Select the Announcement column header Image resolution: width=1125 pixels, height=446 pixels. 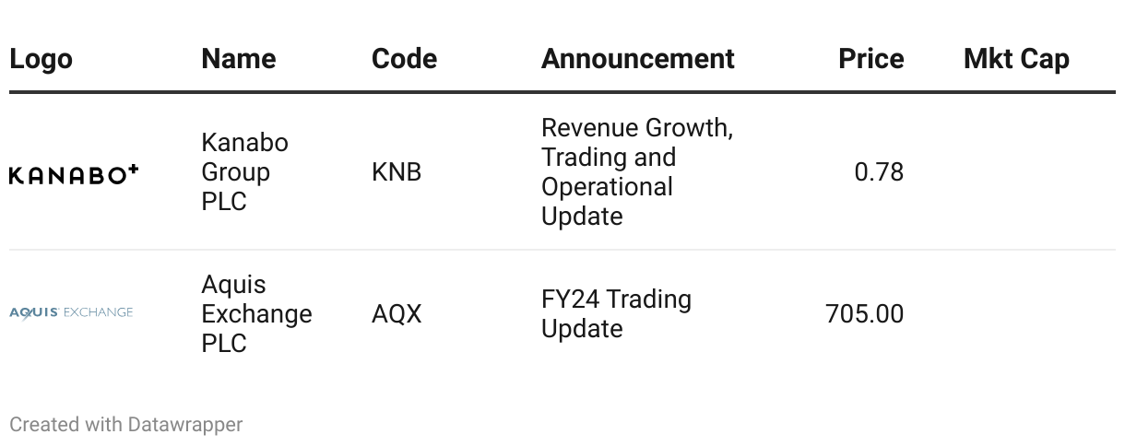pyautogui.click(x=638, y=59)
